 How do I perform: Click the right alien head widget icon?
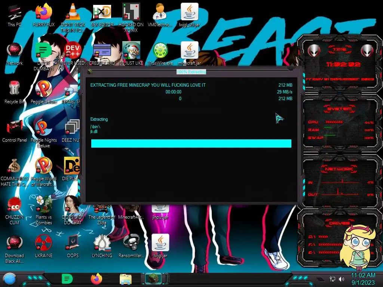pyautogui.click(x=367, y=51)
